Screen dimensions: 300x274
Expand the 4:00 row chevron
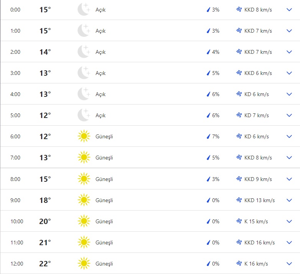289,94
